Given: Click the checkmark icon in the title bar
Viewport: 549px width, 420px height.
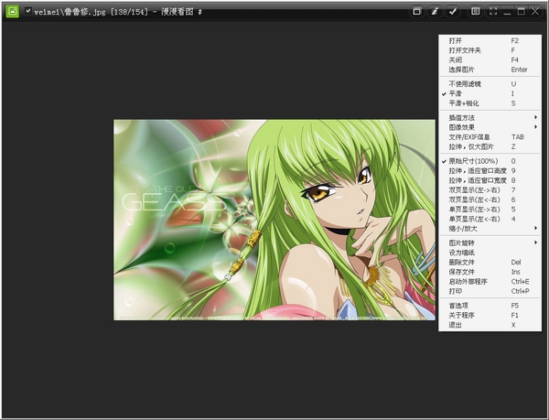Looking at the screenshot, I should pos(453,12).
